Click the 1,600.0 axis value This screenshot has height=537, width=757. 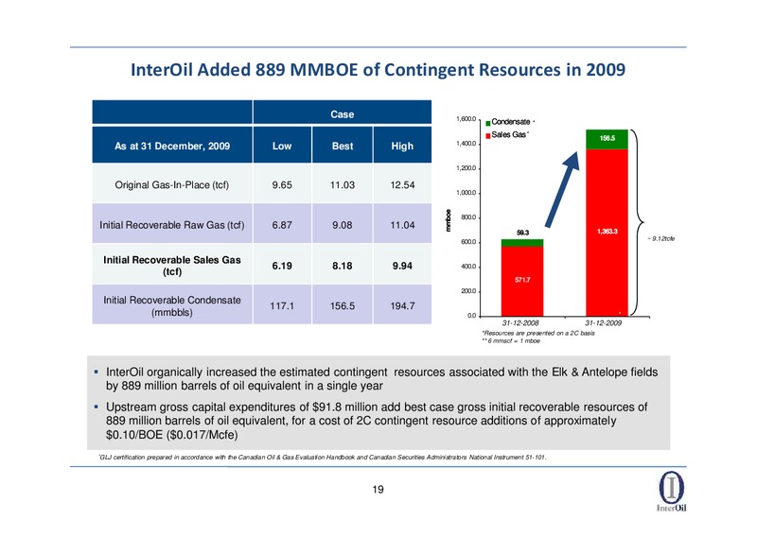pos(466,119)
